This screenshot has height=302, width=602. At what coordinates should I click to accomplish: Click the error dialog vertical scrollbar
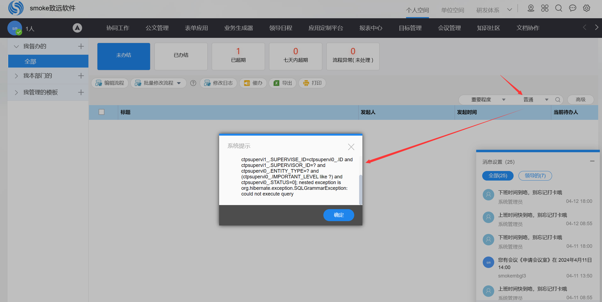coord(360,189)
